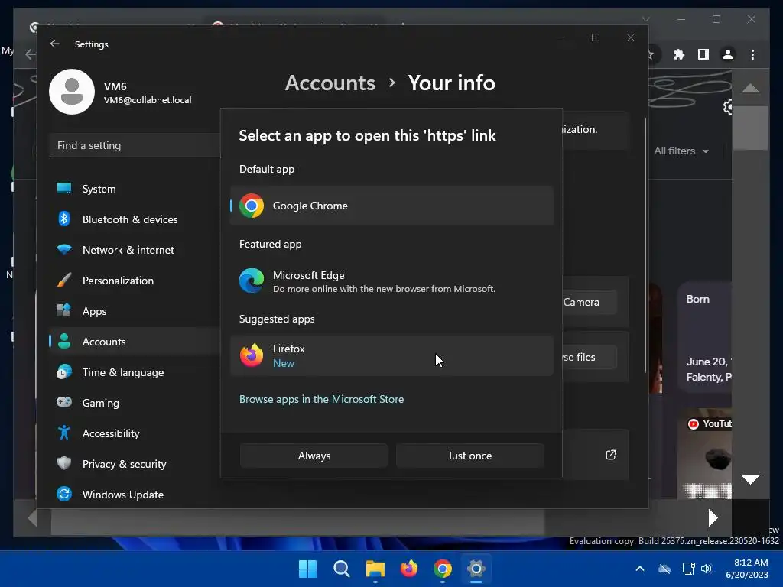The width and height of the screenshot is (783, 587).
Task: Click the scroll up arrow in Chrome
Action: click(x=750, y=89)
